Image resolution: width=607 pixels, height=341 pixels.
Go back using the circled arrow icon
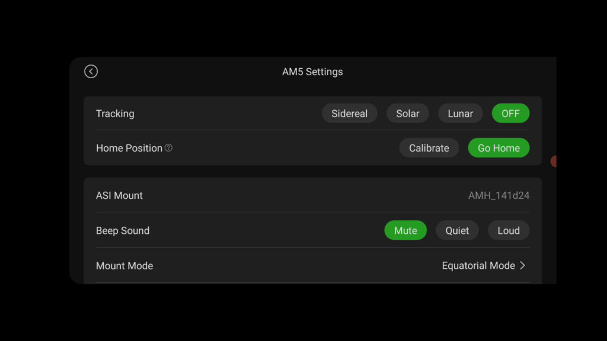(91, 72)
